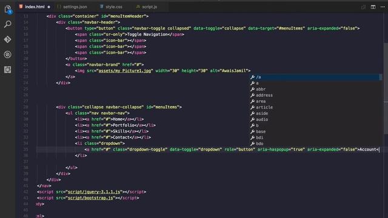Click the split editor icon
Viewport: 388px width, 218px height.
373,7
